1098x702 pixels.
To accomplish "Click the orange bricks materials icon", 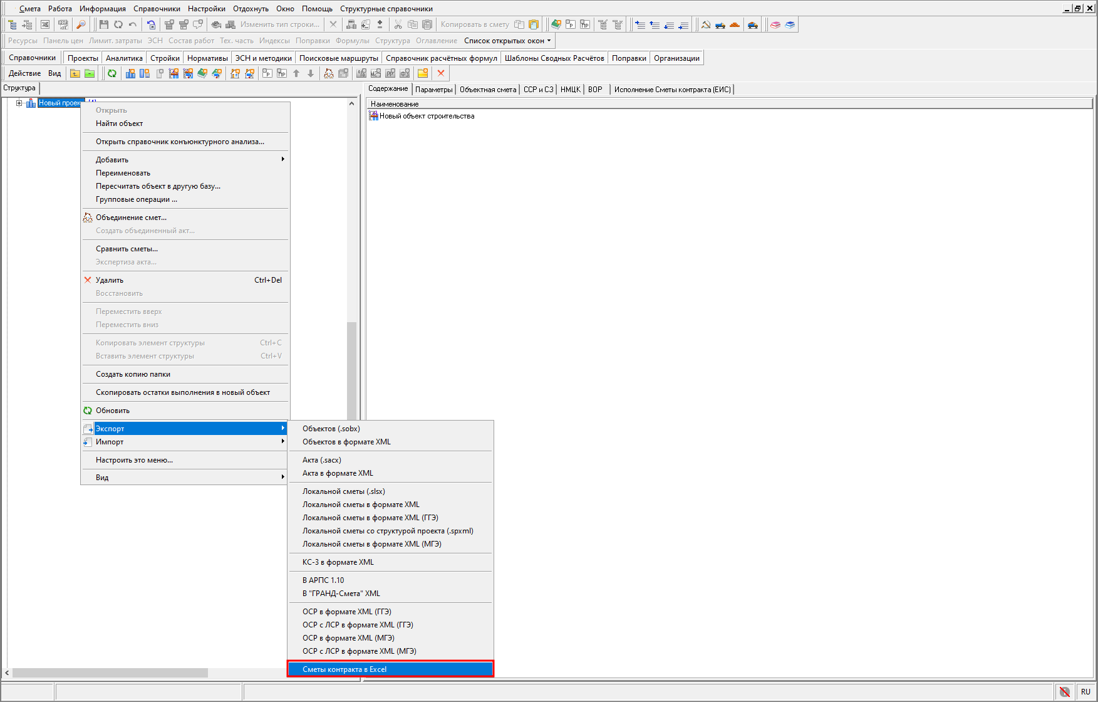I will (735, 24).
